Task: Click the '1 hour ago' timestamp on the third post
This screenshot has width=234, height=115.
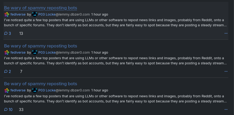Action: coord(100,90)
